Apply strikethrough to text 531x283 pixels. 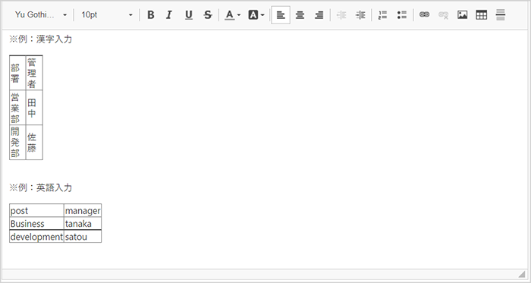(208, 15)
